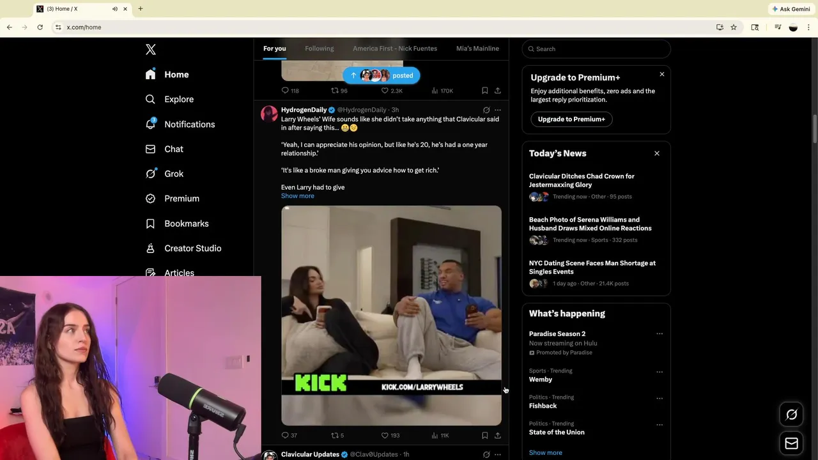Click the floating Grok button

point(791,415)
